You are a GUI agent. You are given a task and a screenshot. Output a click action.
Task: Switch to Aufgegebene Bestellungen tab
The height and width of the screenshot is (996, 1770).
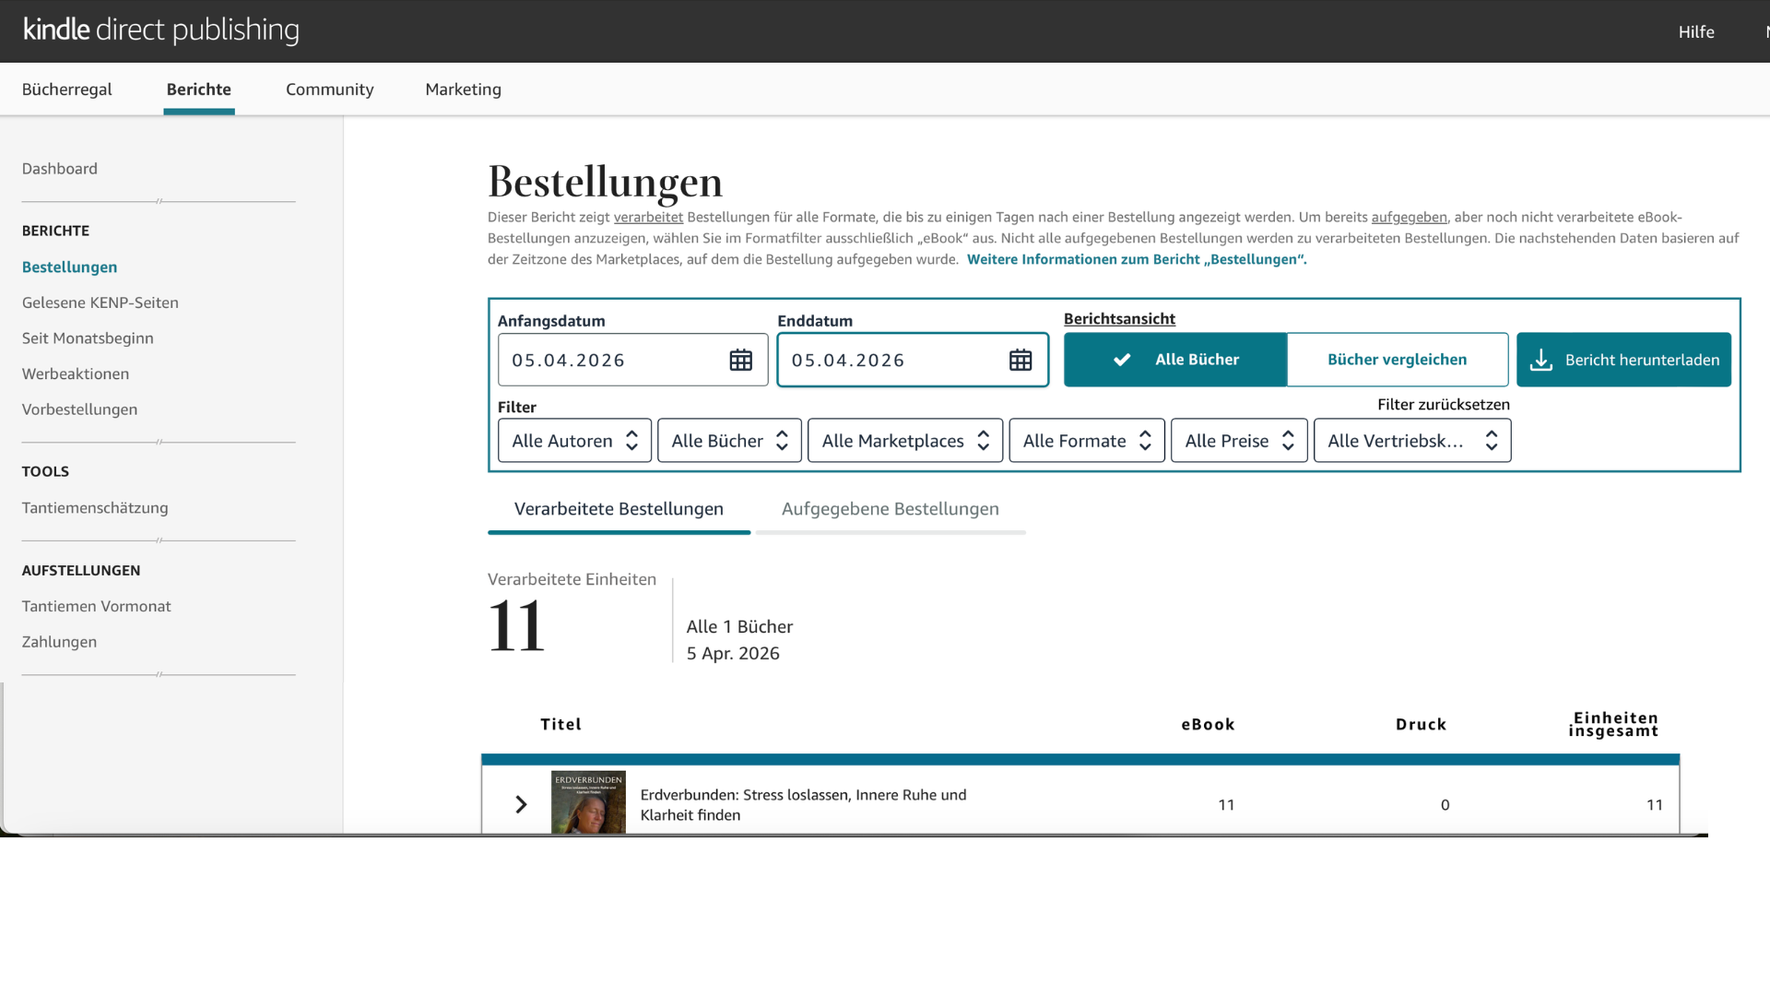click(890, 509)
